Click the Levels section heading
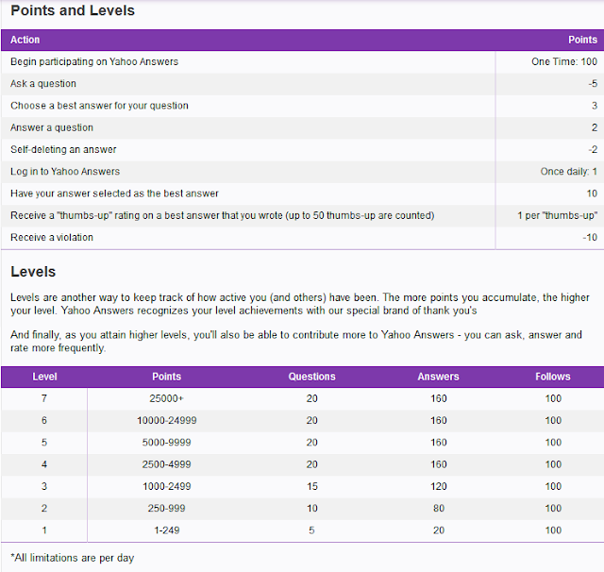 coord(33,272)
